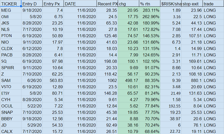Click the NIO ticker cell
Viewport: 224px width, 134px height.
click(11, 42)
